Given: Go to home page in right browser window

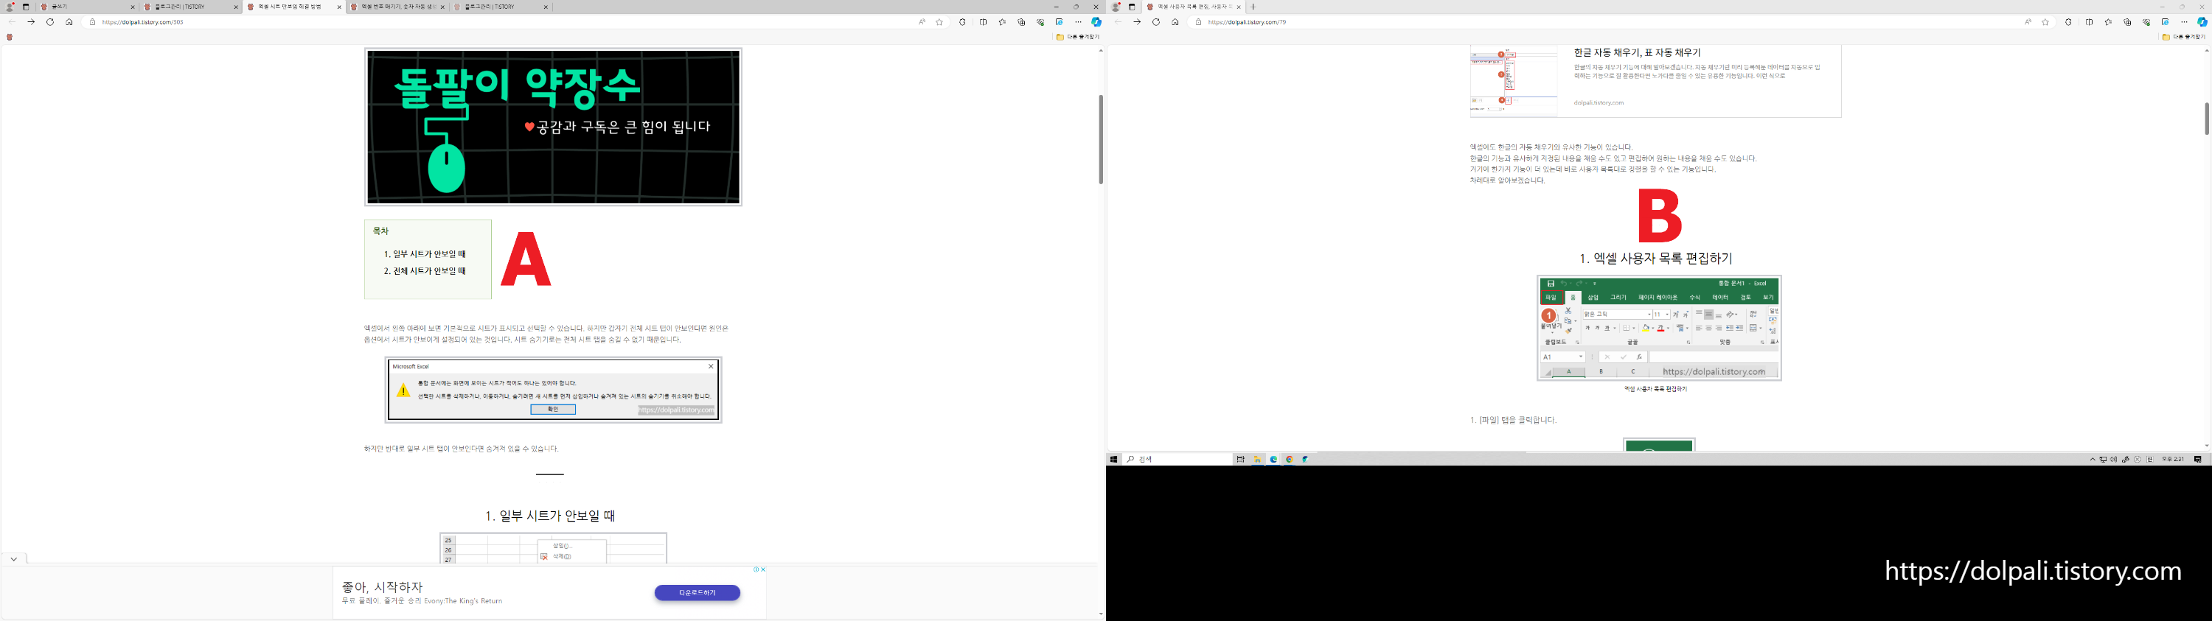Looking at the screenshot, I should click(x=1175, y=22).
